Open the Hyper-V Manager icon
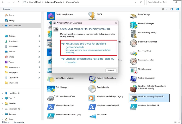Viewport: 182px width, 124px height. pos(133,25)
